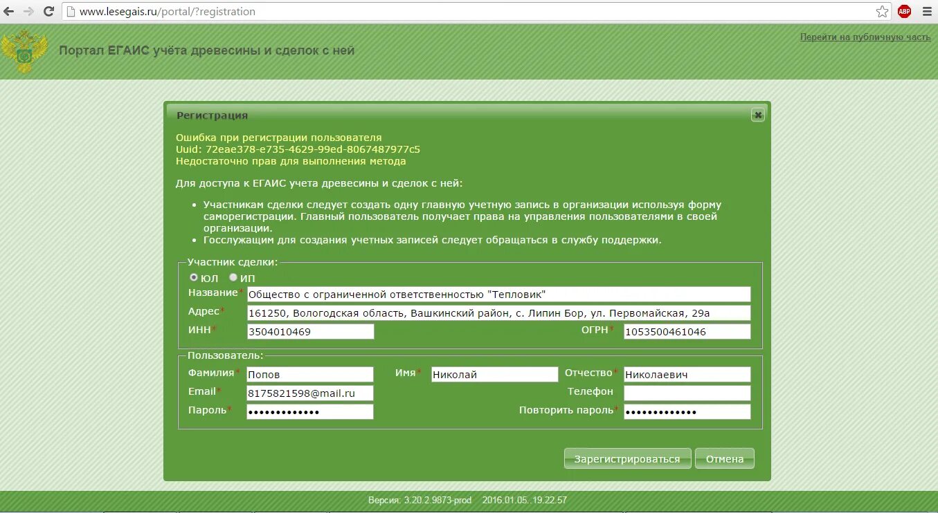Bookmark page with the star icon
This screenshot has width=938, height=513.
click(882, 11)
